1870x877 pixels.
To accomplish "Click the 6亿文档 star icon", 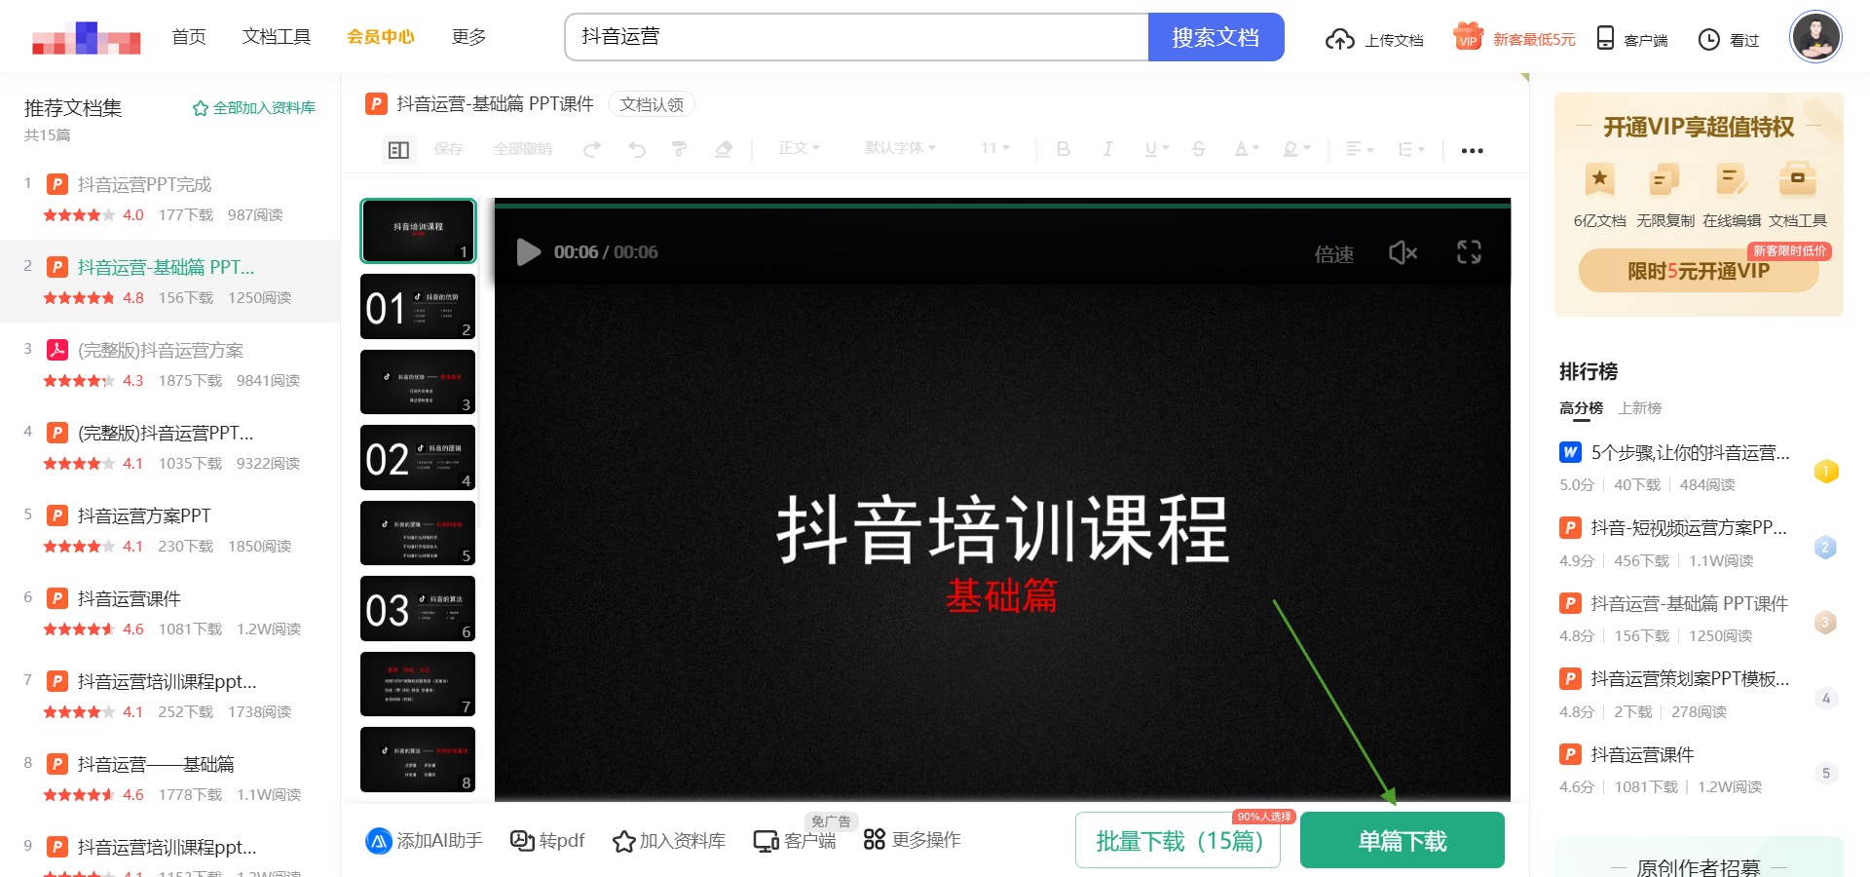I will [x=1599, y=179].
